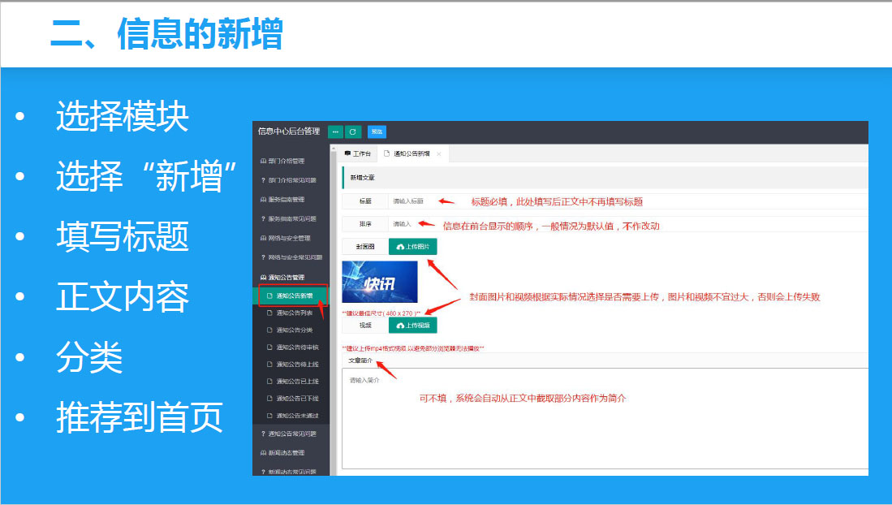Click the 快讯 cover image thumbnail
892x505 pixels.
(x=380, y=282)
